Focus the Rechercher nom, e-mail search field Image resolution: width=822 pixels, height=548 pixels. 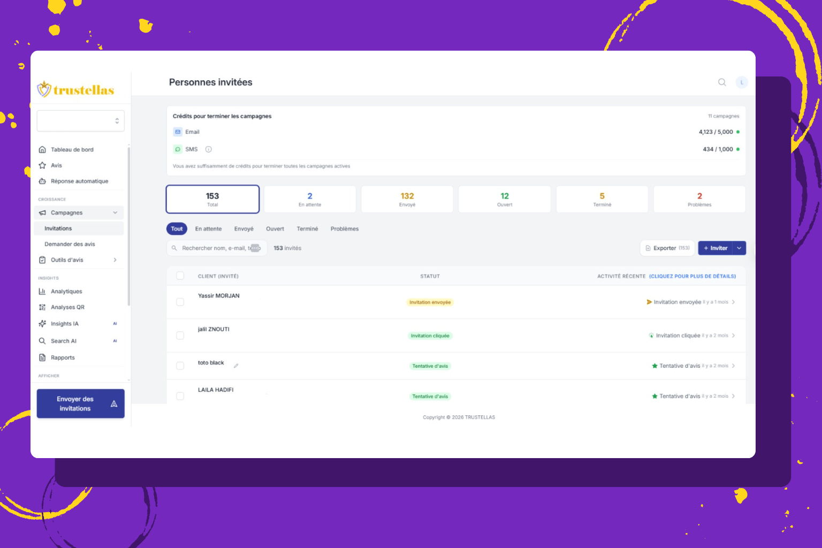(x=213, y=248)
